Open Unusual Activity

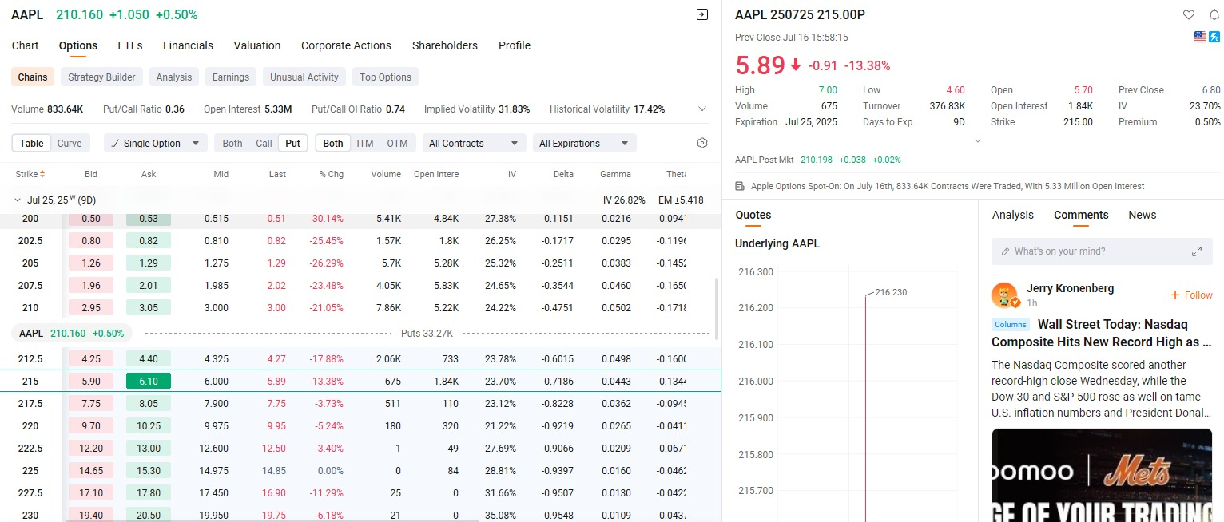(x=304, y=77)
